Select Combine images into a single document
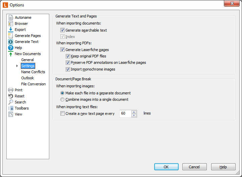 62,99
